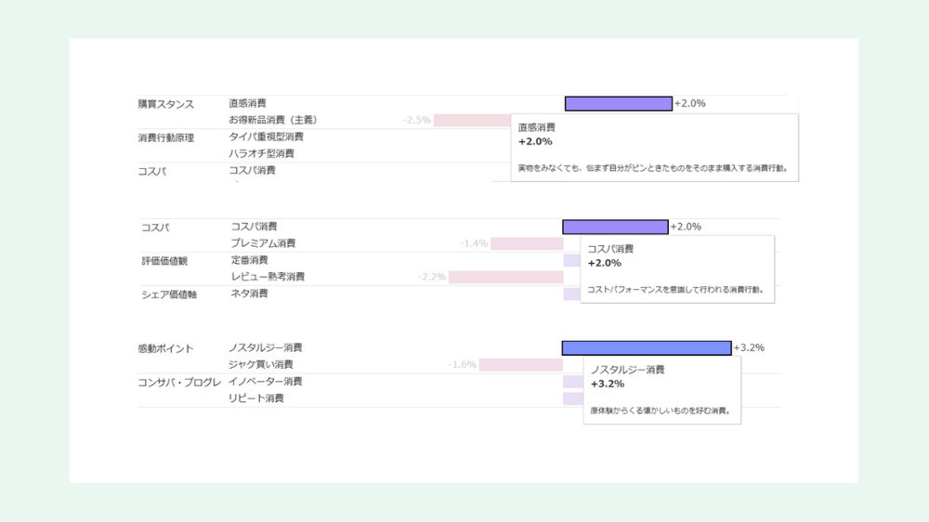Select the イノベーター消費 row label

coord(265,382)
